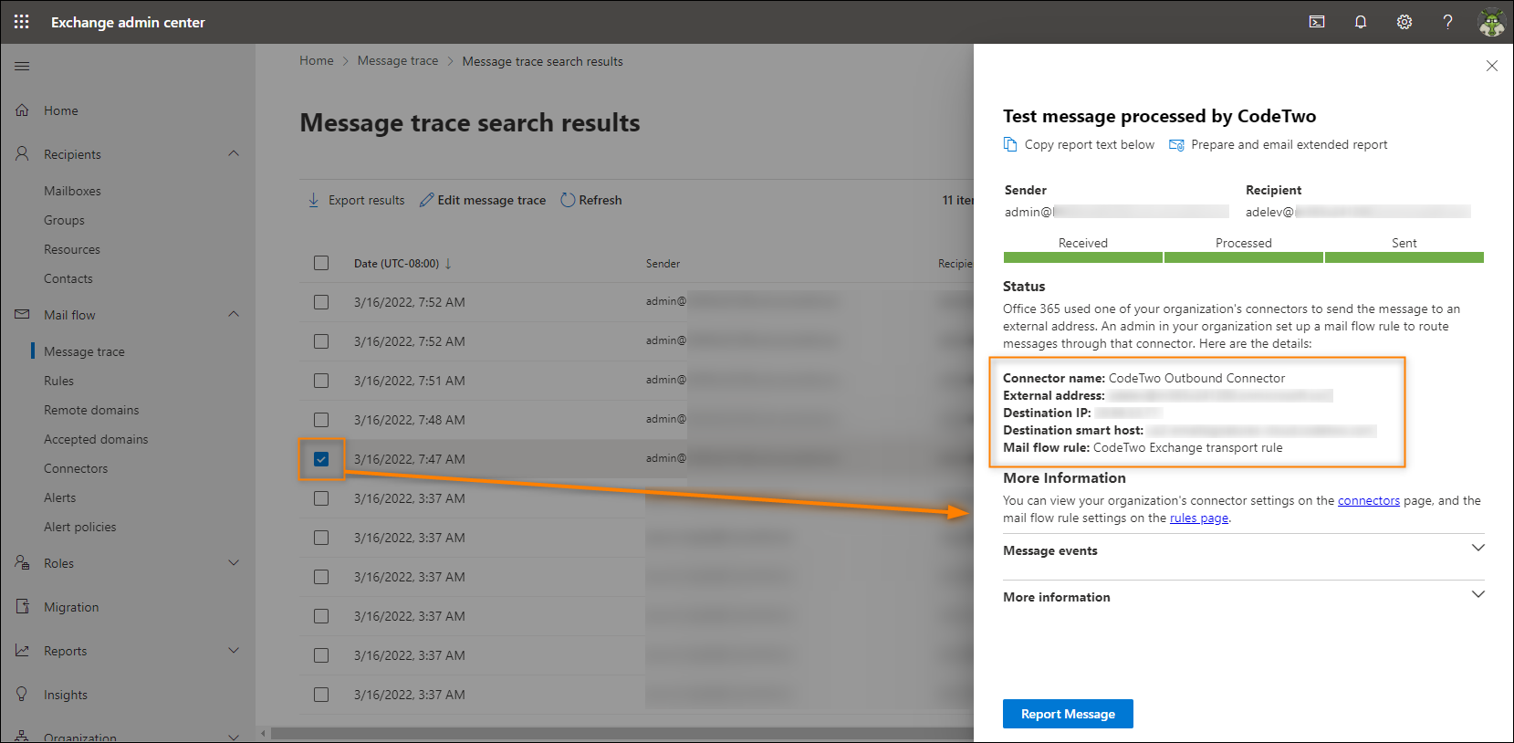1514x743 pixels.
Task: Open Connectors in the sidebar
Action: (76, 468)
